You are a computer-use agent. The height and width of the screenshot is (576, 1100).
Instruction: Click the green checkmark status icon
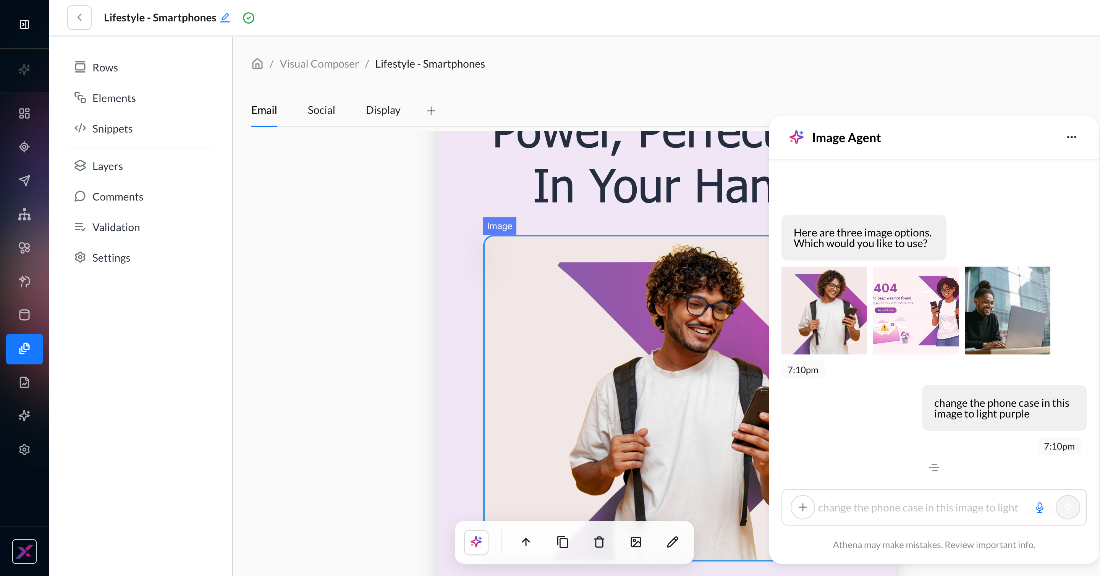(249, 18)
